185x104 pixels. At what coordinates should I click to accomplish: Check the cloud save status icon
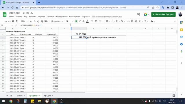click(32, 13)
